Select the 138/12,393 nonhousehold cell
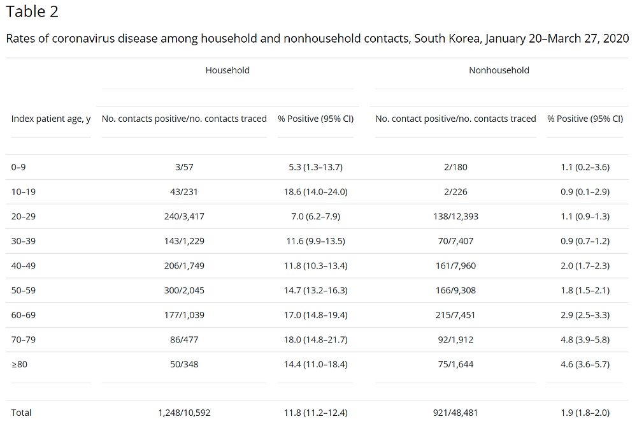This screenshot has height=426, width=637. point(455,216)
